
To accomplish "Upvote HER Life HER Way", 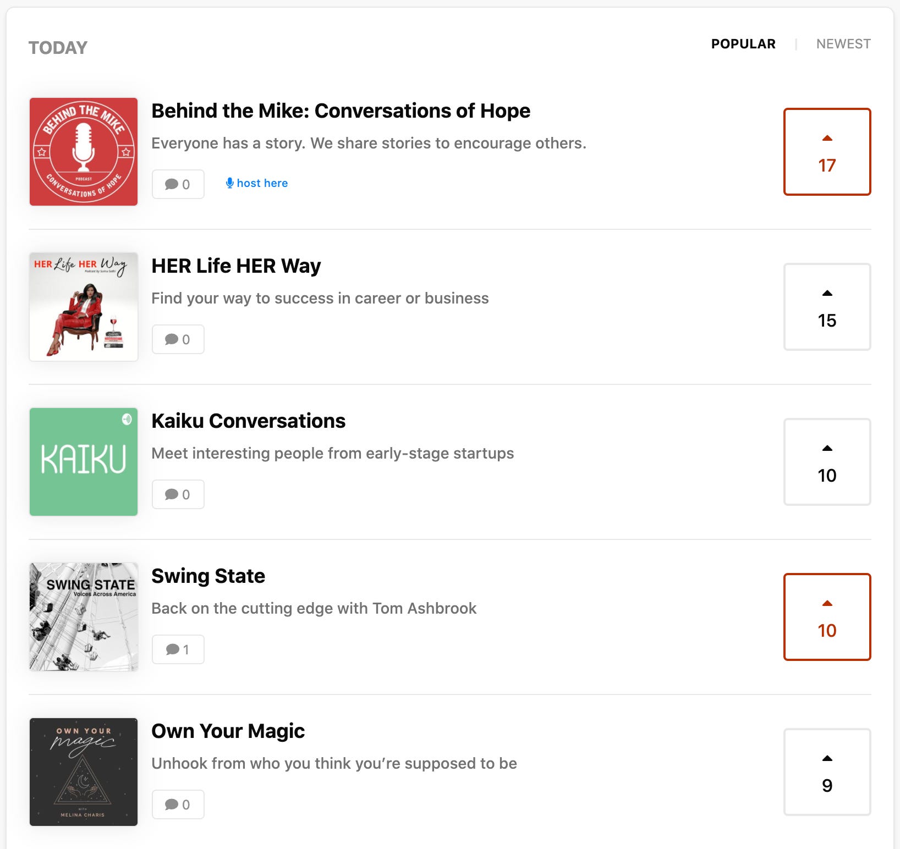I will pos(827,307).
